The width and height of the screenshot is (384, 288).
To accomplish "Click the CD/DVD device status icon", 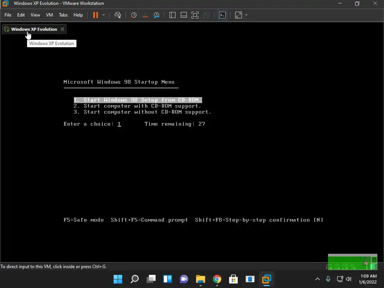I will [x=337, y=267].
